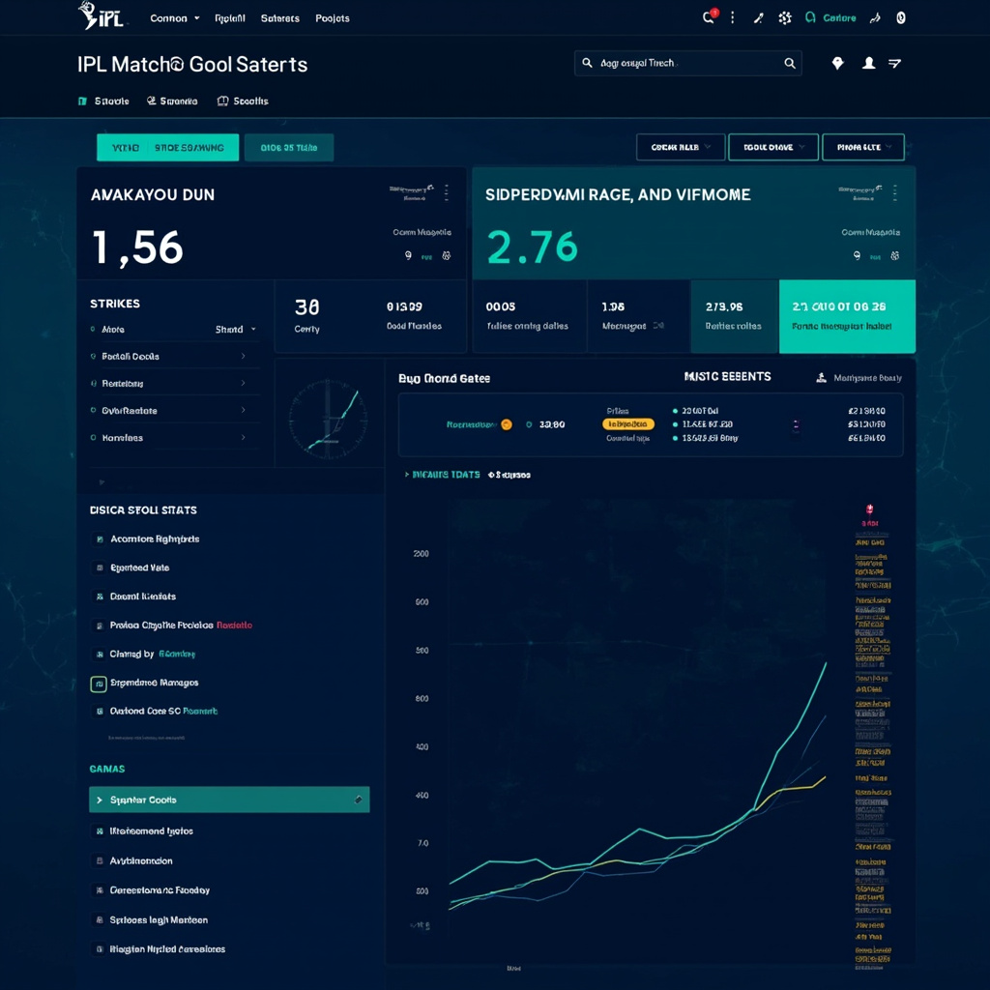Open kebab menu on AVAKAYOU DUN card

[447, 192]
